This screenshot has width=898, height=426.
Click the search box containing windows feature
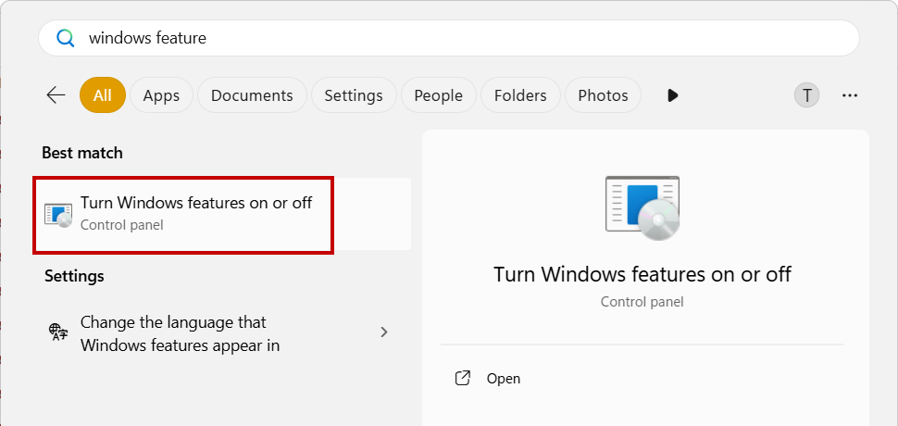click(449, 38)
